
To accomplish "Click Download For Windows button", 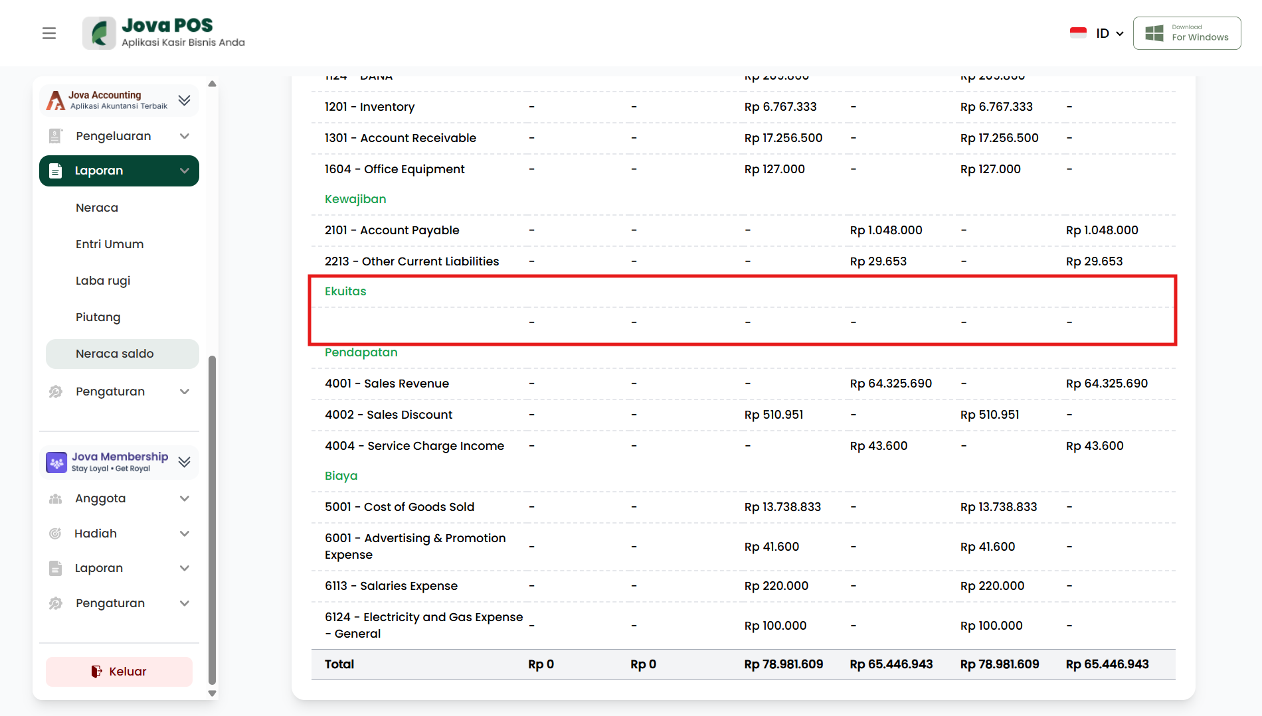I will pyautogui.click(x=1187, y=33).
